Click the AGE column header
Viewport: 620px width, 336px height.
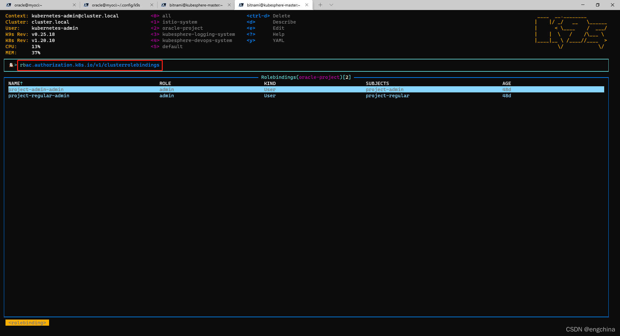pos(506,83)
